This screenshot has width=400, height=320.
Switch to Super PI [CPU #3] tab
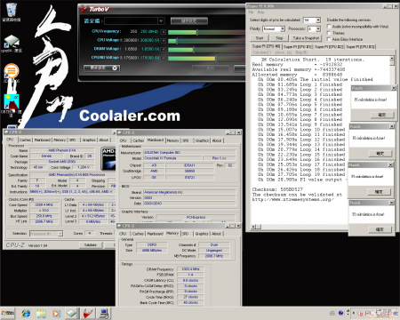point(360,47)
